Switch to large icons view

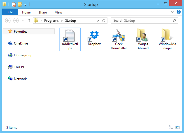[x=178, y=127]
